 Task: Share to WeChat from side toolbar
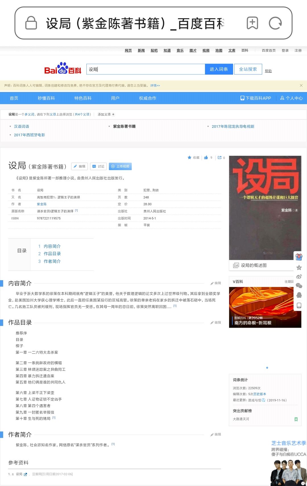299,286
